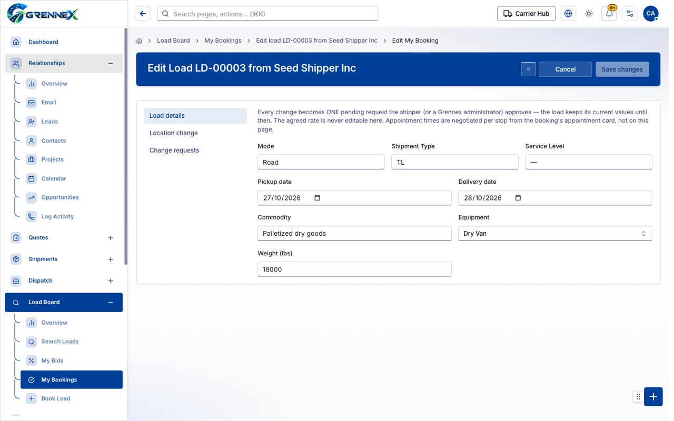Open display settings sliders icon
This screenshot has height=421, width=674.
click(x=630, y=14)
